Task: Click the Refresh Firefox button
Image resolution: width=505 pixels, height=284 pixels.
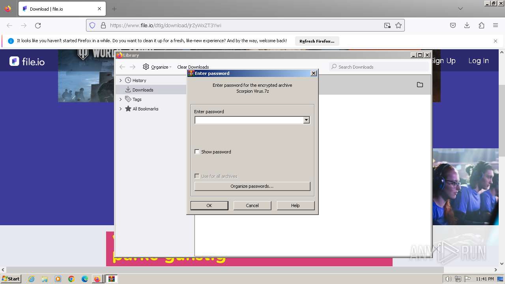Action: coord(317,41)
